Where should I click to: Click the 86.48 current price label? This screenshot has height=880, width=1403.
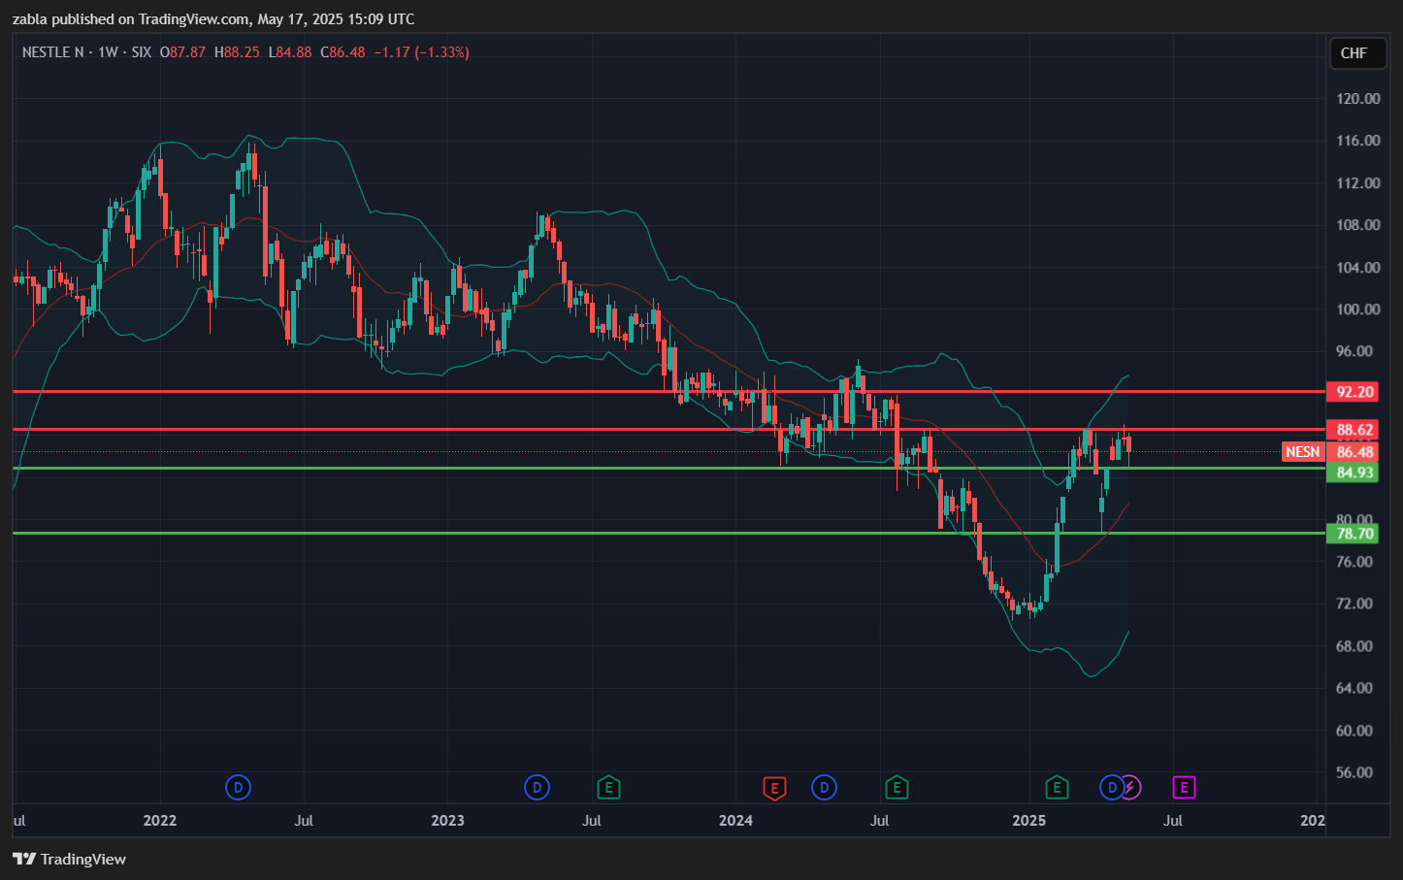click(x=1354, y=452)
